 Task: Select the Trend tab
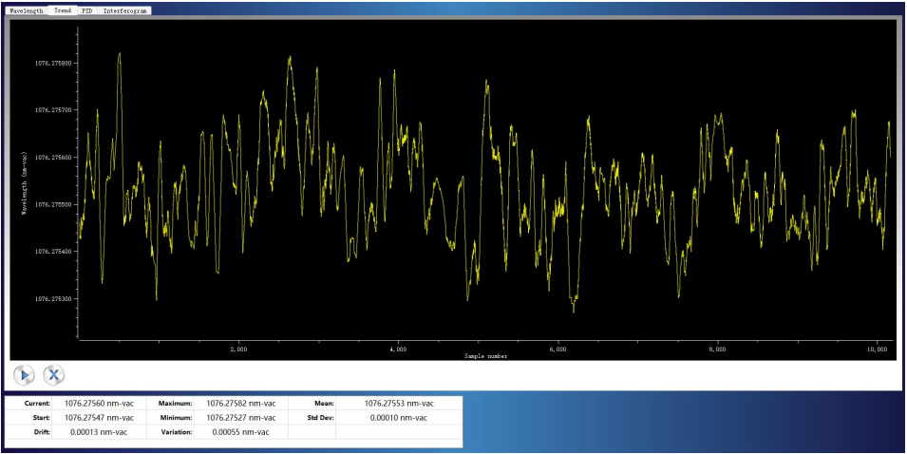pyautogui.click(x=62, y=10)
